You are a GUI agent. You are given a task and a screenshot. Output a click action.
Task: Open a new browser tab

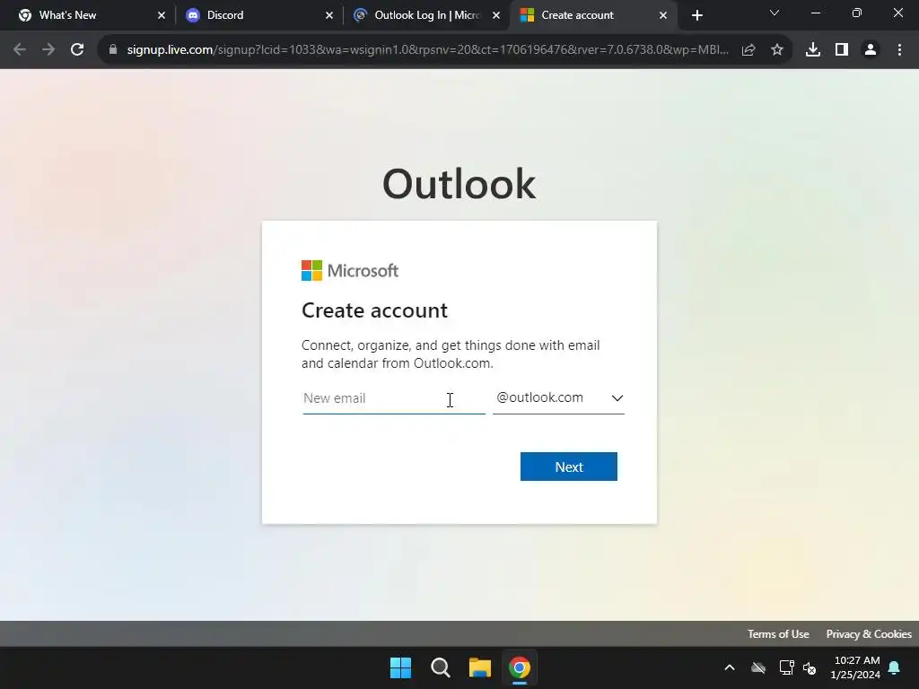[696, 15]
